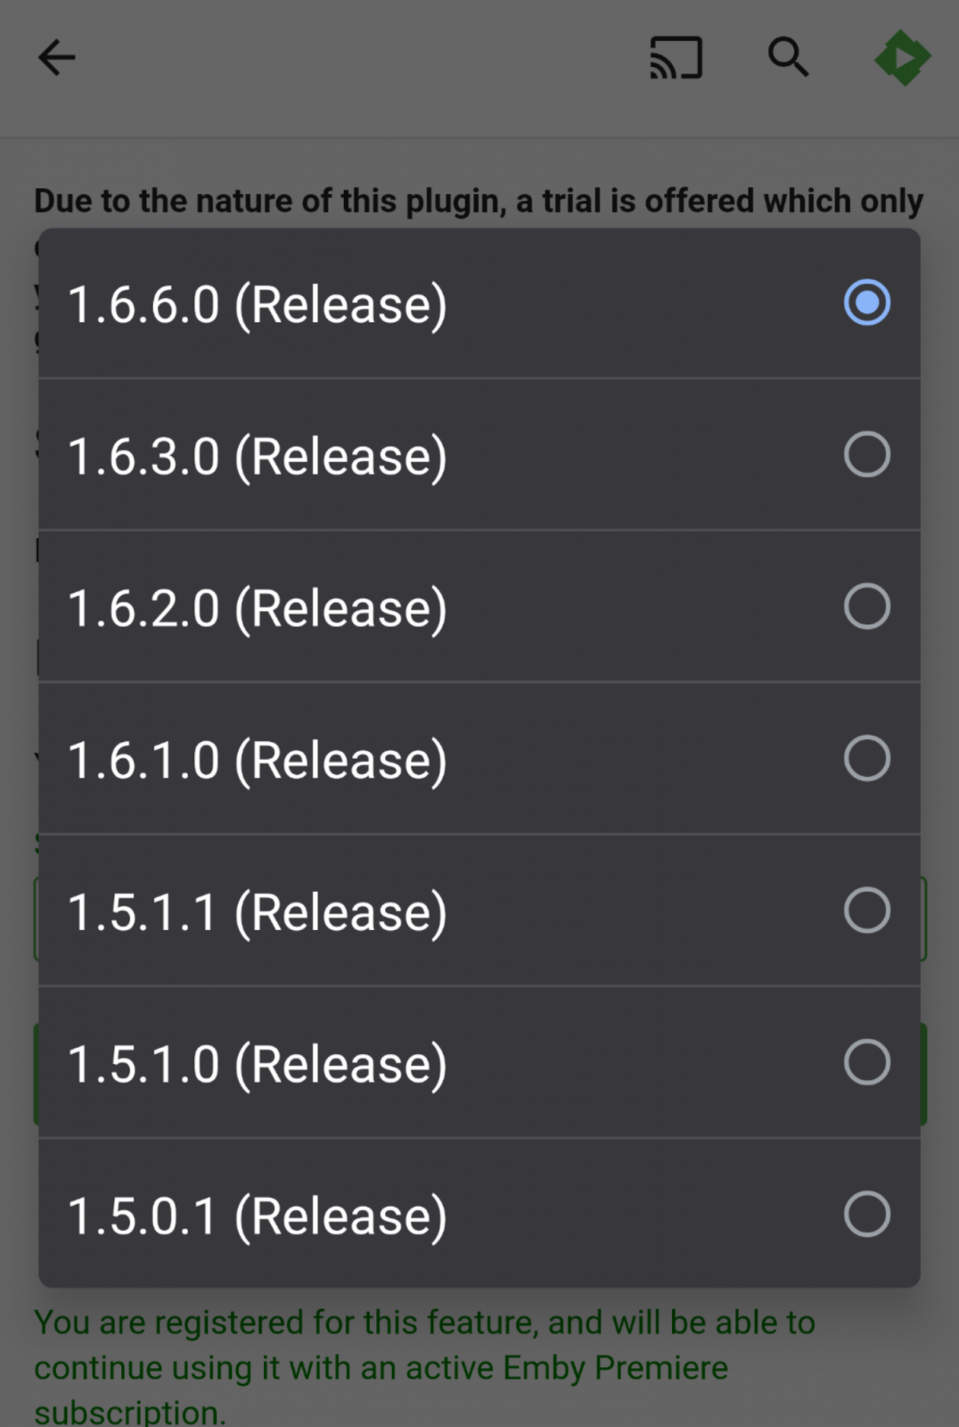Choose version 1.6.6.0 (Release) label
This screenshot has width=959, height=1427.
pyautogui.click(x=258, y=305)
